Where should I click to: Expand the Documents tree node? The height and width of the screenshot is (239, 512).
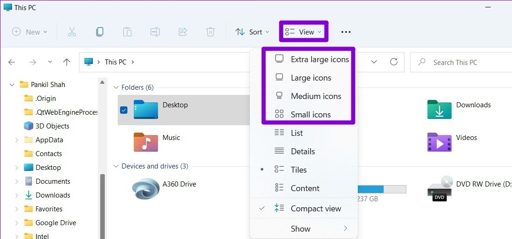coord(17,181)
